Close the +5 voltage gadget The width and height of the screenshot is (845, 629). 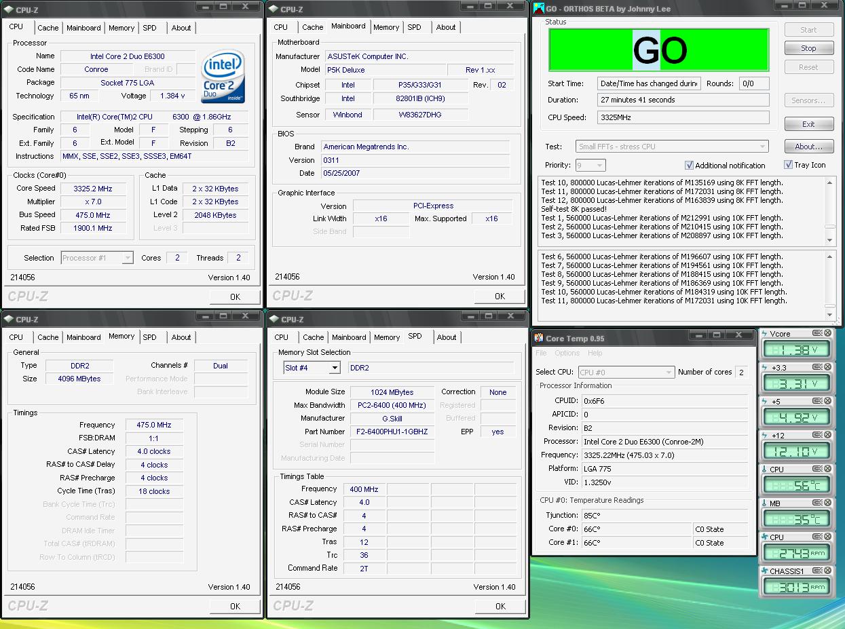click(827, 401)
